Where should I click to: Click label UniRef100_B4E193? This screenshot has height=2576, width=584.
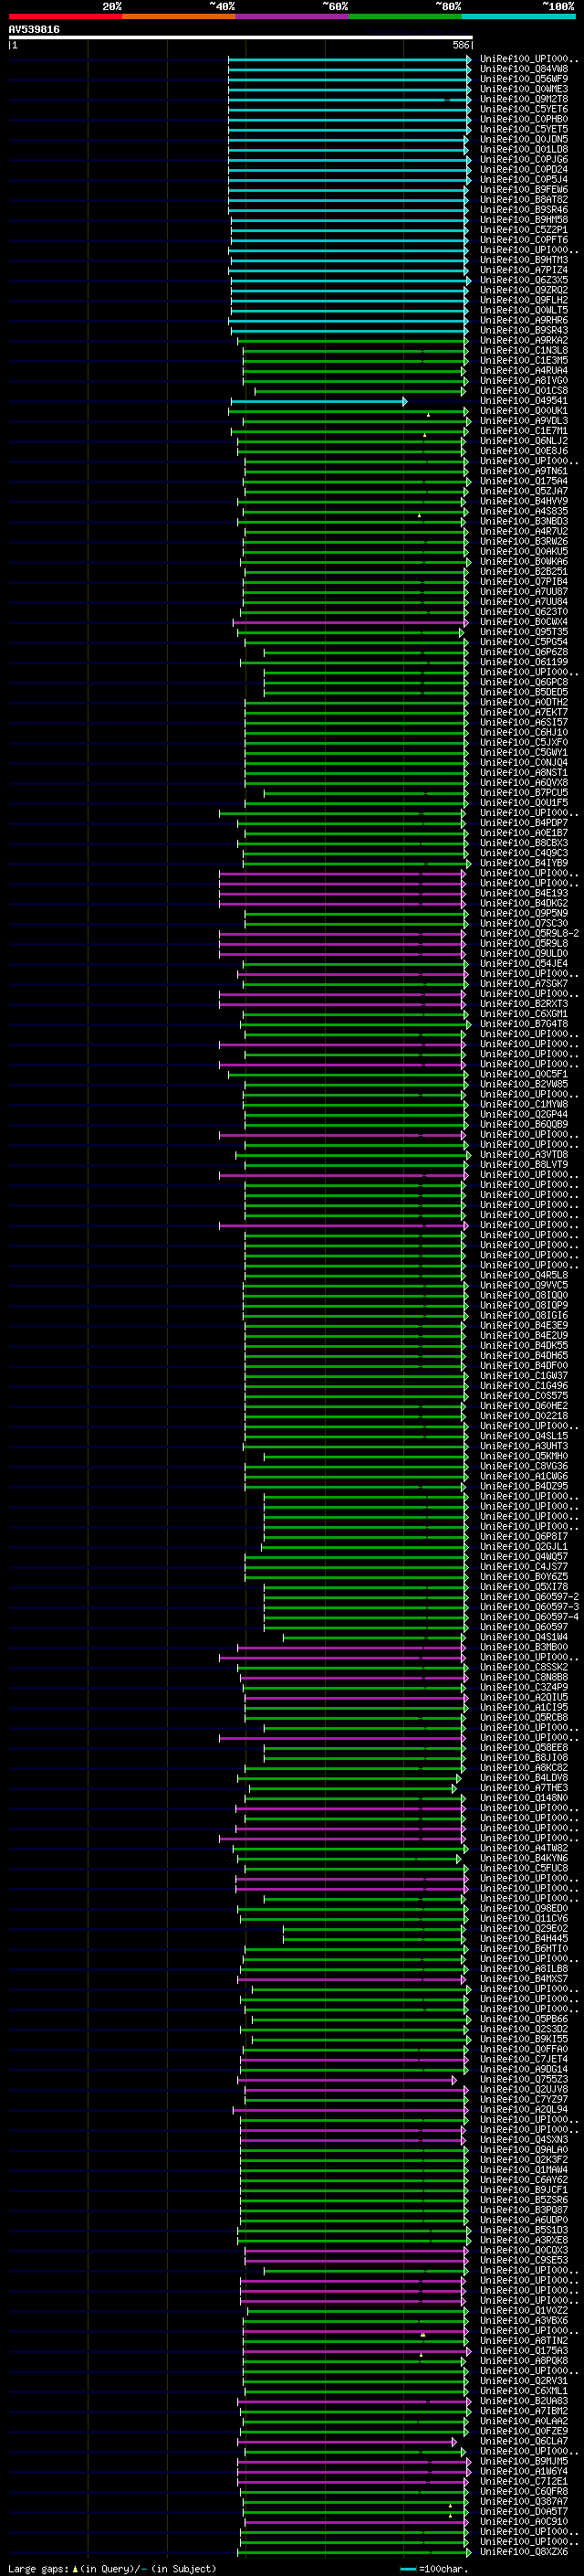[524, 893]
